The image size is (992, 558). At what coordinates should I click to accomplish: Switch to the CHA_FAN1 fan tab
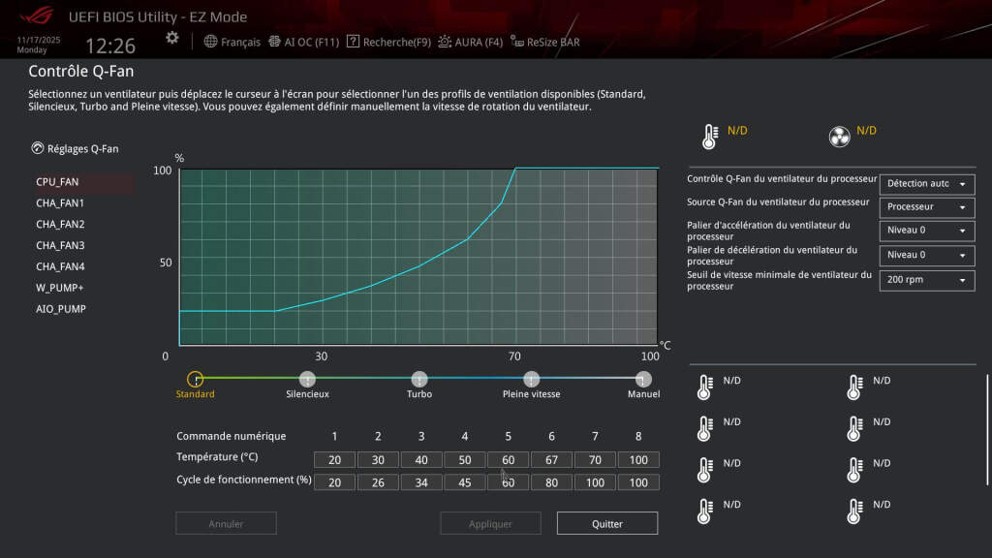[59, 202]
